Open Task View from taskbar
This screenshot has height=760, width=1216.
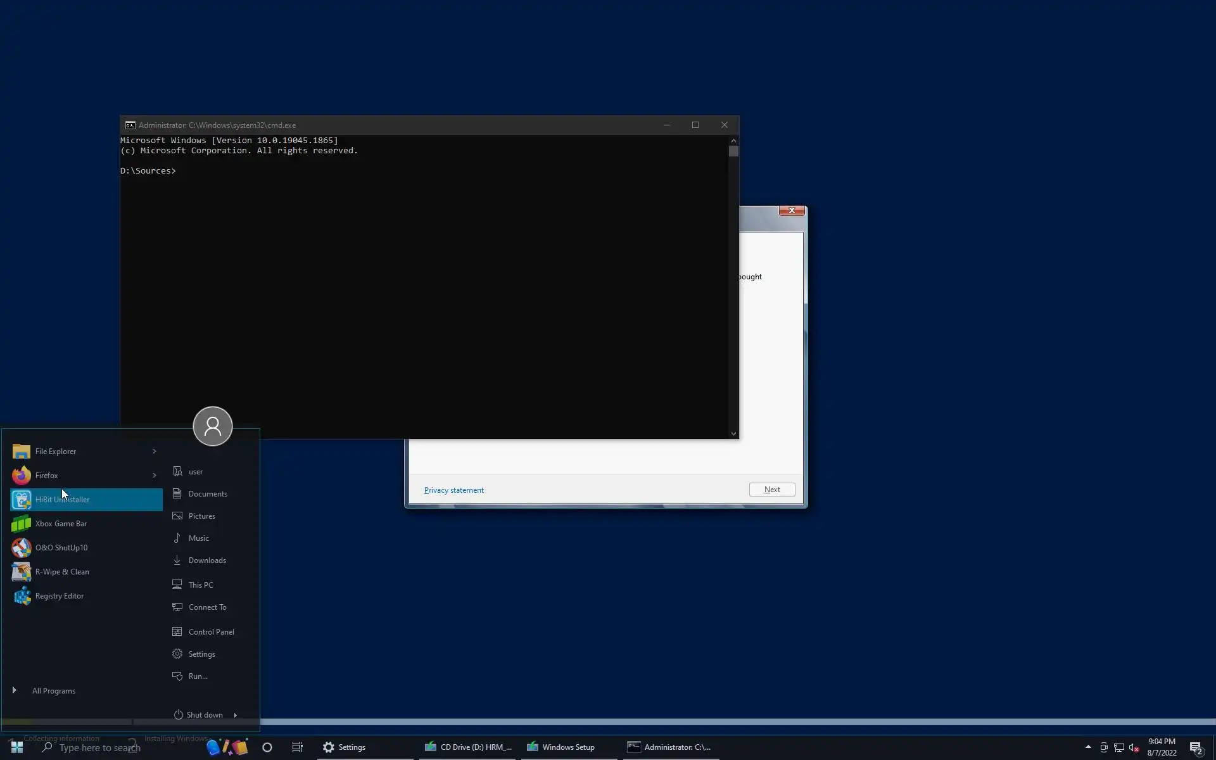tap(298, 747)
